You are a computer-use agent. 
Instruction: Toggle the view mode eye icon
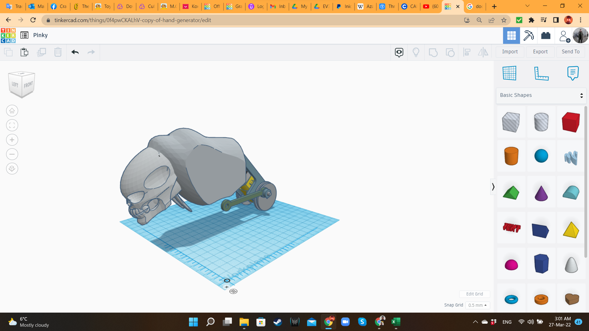(399, 52)
